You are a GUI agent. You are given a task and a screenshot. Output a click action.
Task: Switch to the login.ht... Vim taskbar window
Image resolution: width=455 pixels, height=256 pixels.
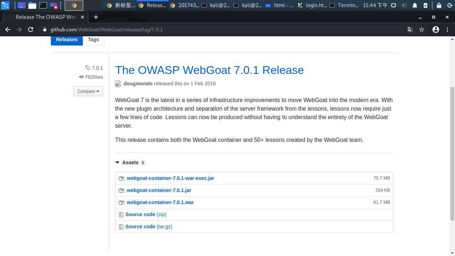point(312,5)
